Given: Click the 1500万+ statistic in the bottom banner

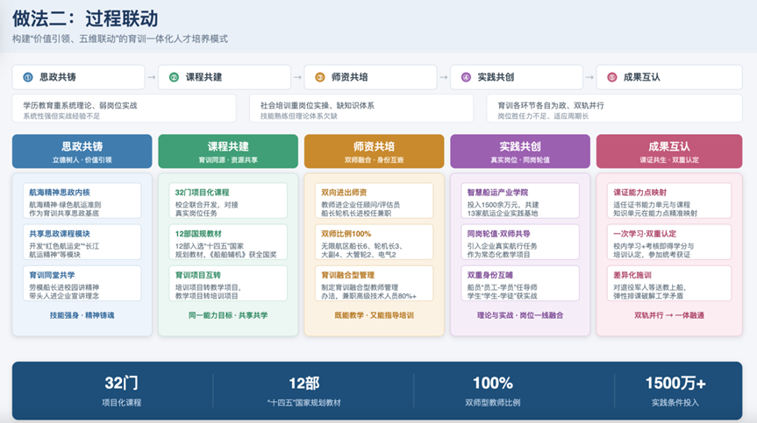Looking at the screenshot, I should click(675, 383).
